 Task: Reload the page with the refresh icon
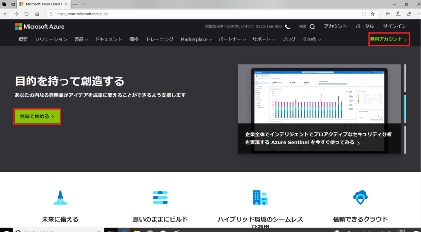coord(27,14)
